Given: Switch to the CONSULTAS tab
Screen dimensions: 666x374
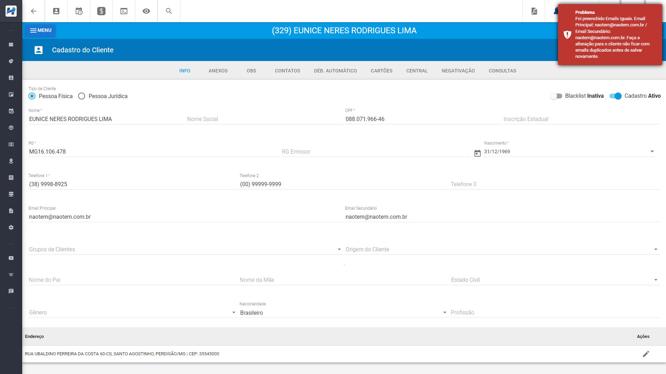Looking at the screenshot, I should [x=502, y=71].
